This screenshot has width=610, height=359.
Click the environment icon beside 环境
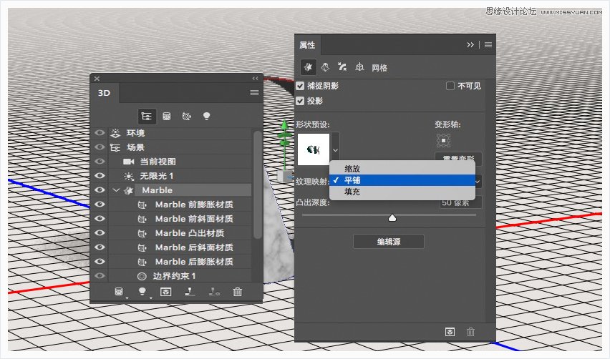tap(115, 133)
